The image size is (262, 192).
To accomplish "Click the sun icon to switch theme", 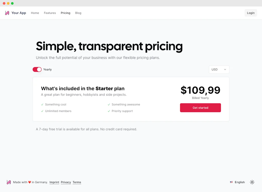I will click(x=252, y=182).
